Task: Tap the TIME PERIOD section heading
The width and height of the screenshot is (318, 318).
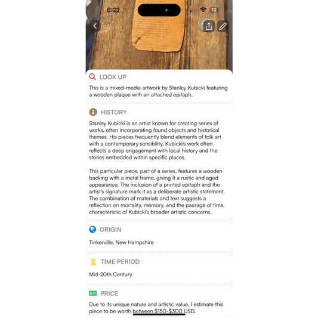Action: (121, 262)
